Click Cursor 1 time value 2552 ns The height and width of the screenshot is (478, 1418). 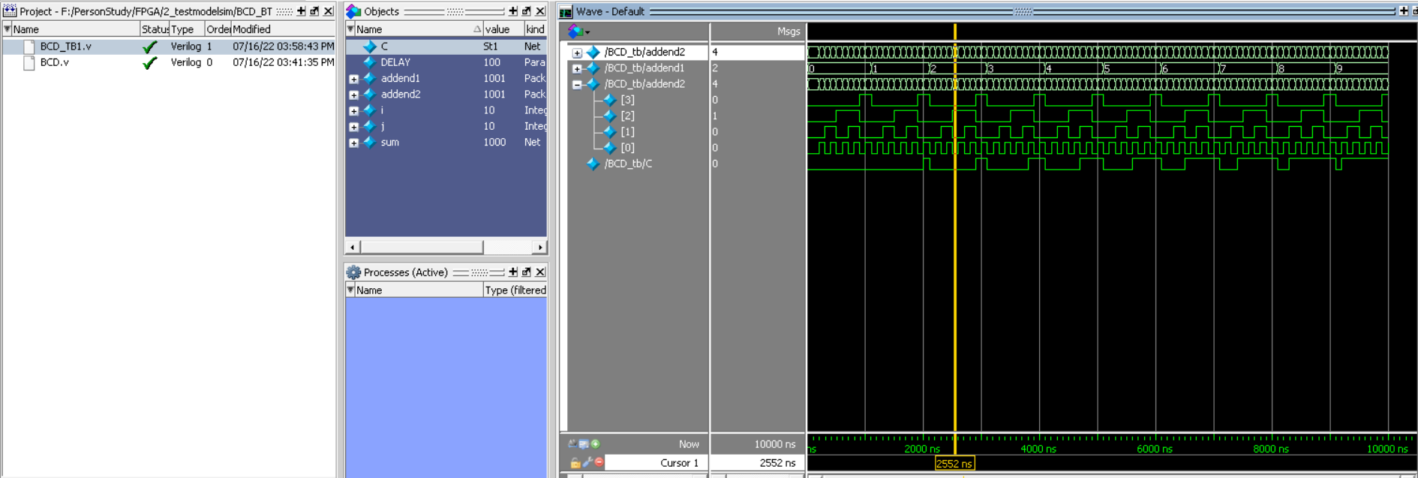[777, 463]
